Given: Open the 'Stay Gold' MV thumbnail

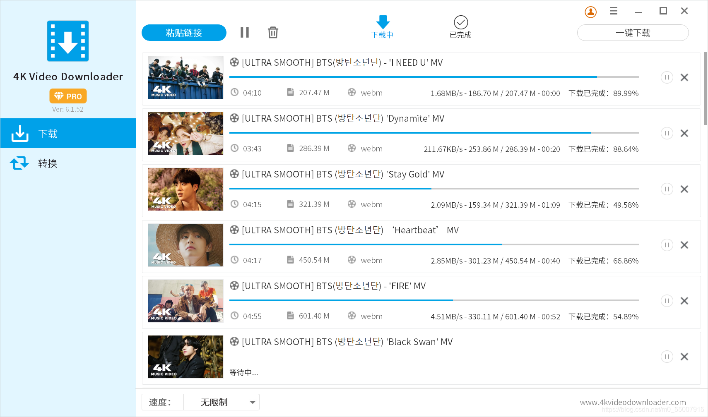Looking at the screenshot, I should pyautogui.click(x=185, y=189).
